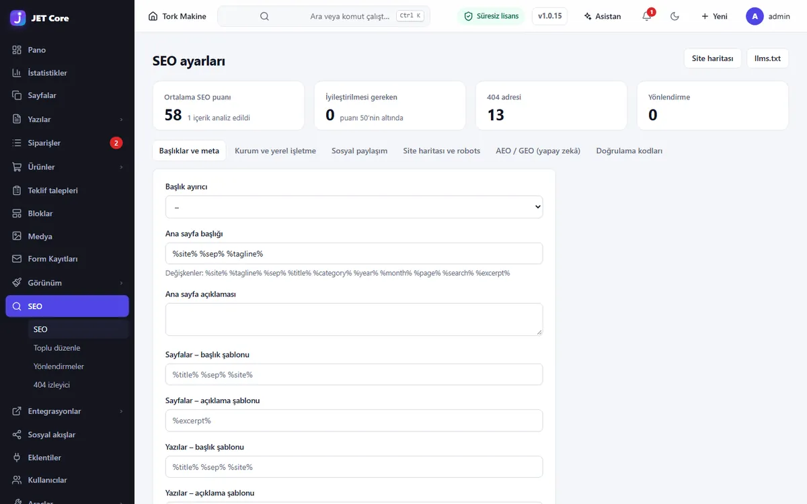Click the Eklentiler plug icon
Screen dimensions: 807x504
(17, 458)
